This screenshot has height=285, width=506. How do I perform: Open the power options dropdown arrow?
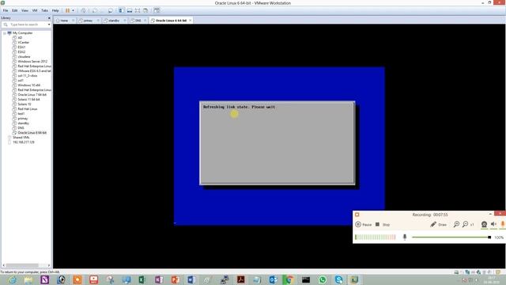pos(73,10)
